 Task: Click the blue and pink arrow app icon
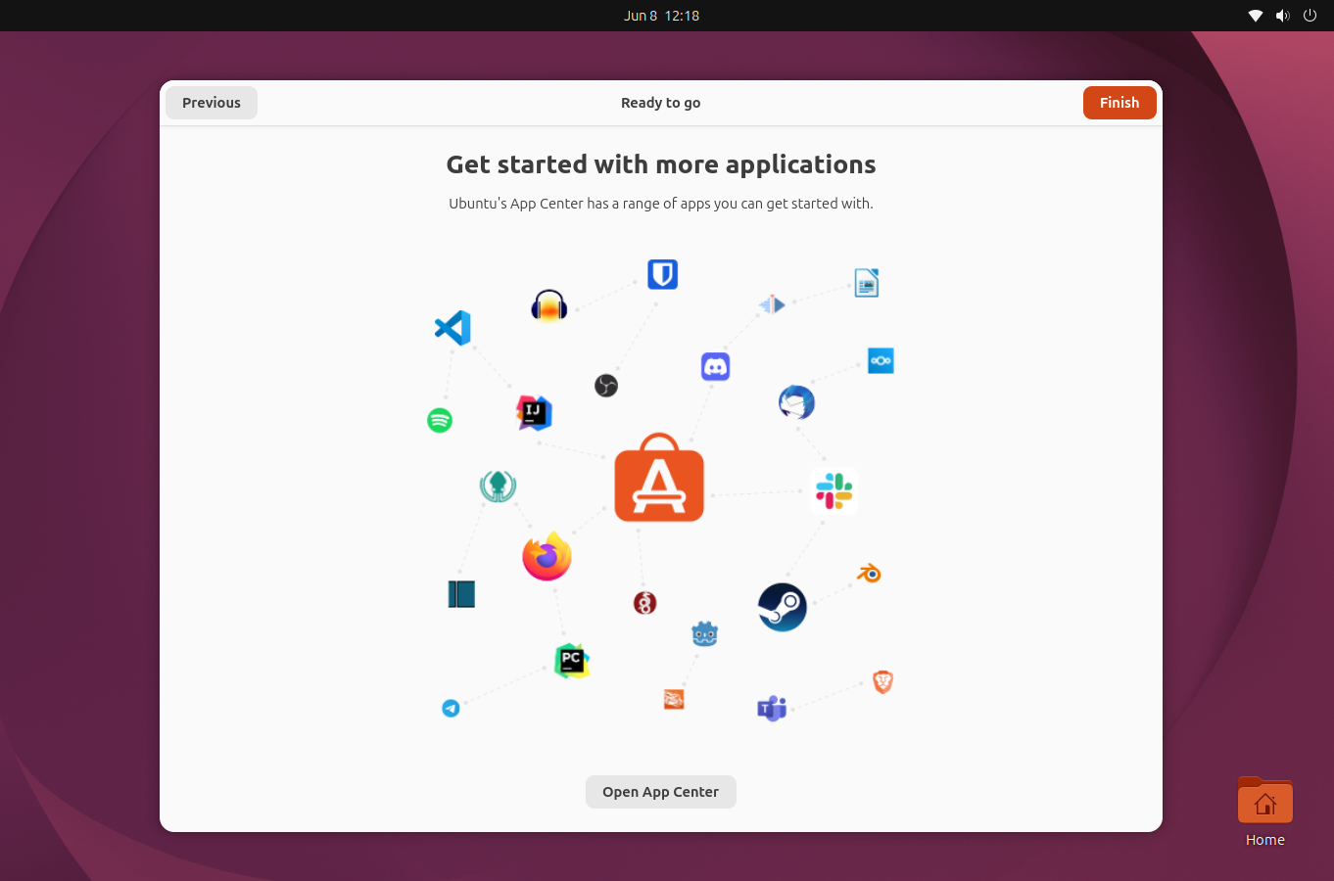click(772, 304)
